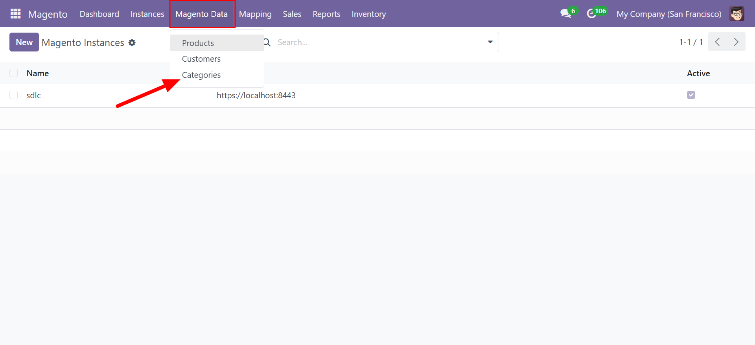Open the Dashboard menu
Screen dimensions: 755x345
coord(99,14)
